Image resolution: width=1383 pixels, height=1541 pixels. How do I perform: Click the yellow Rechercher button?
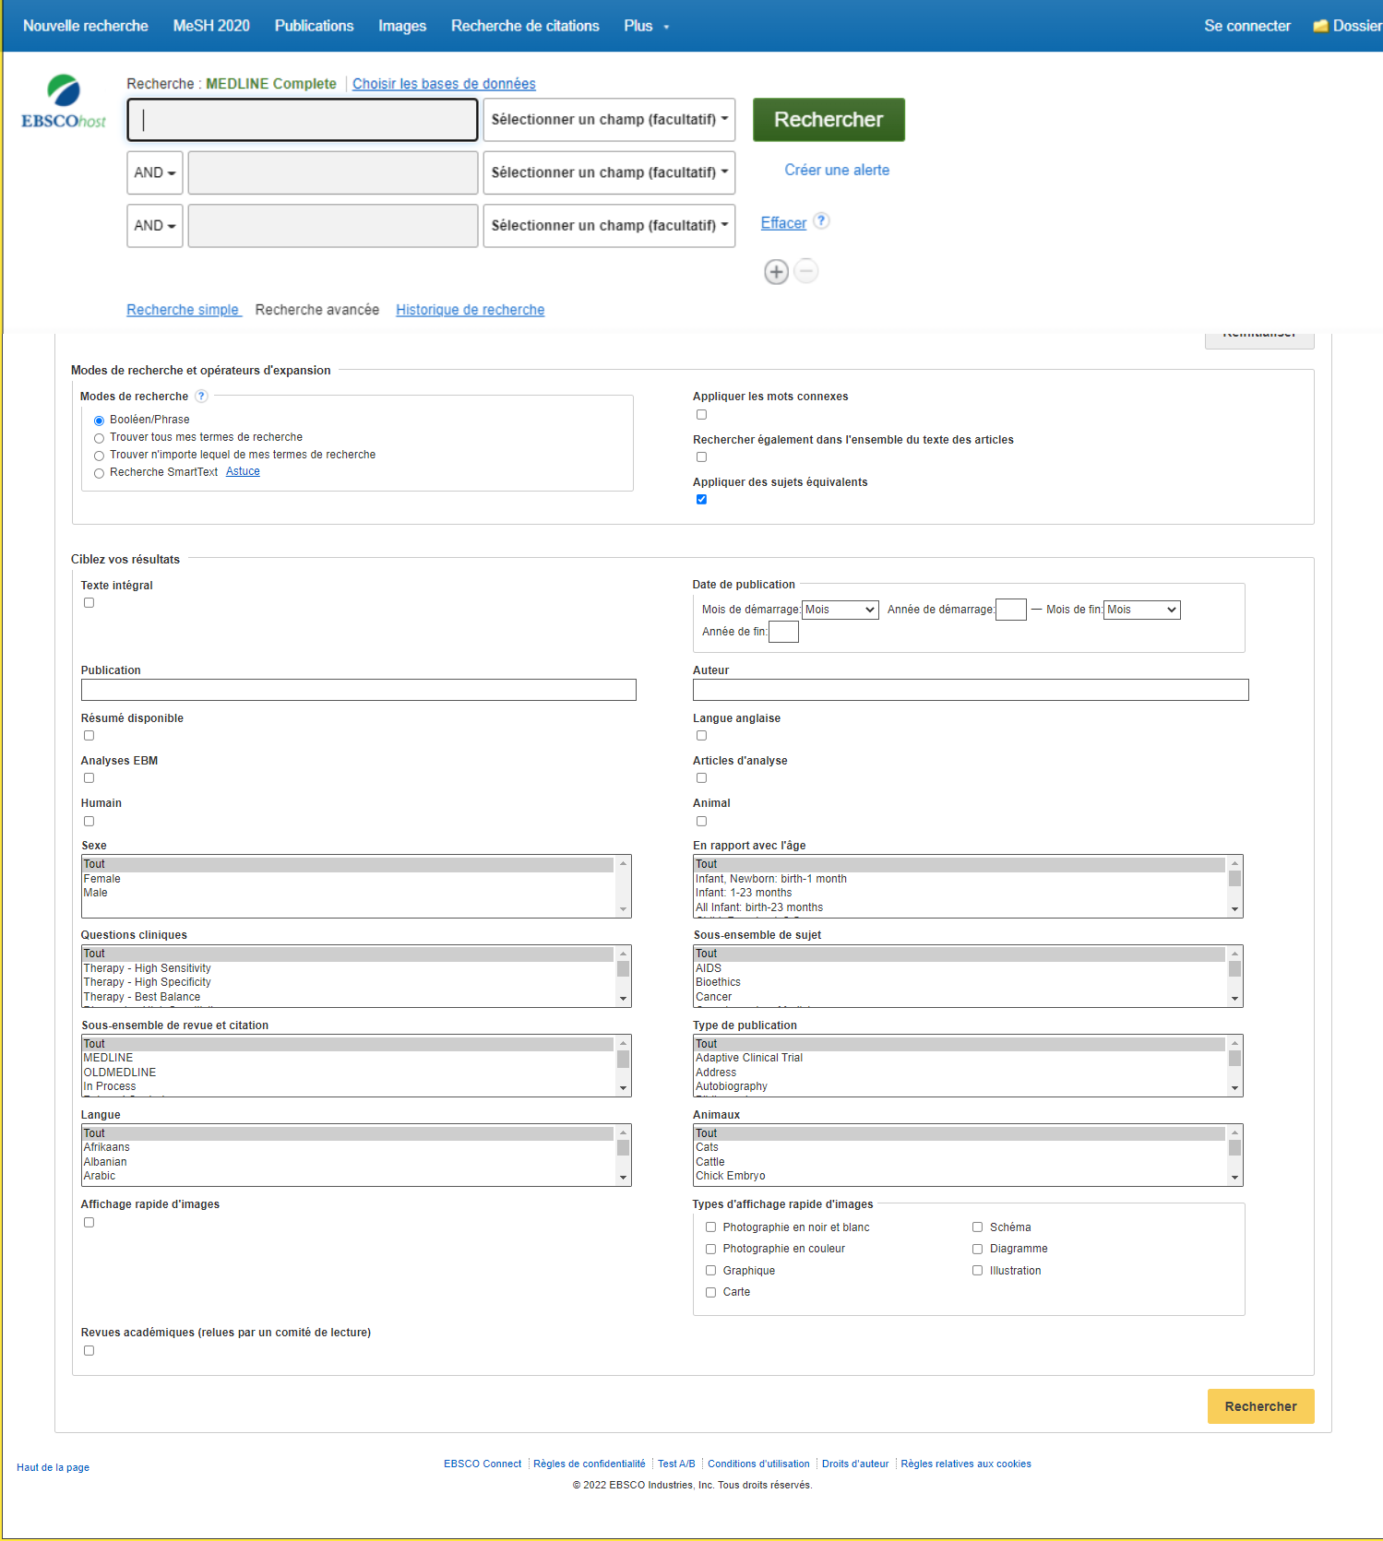click(x=1261, y=1406)
